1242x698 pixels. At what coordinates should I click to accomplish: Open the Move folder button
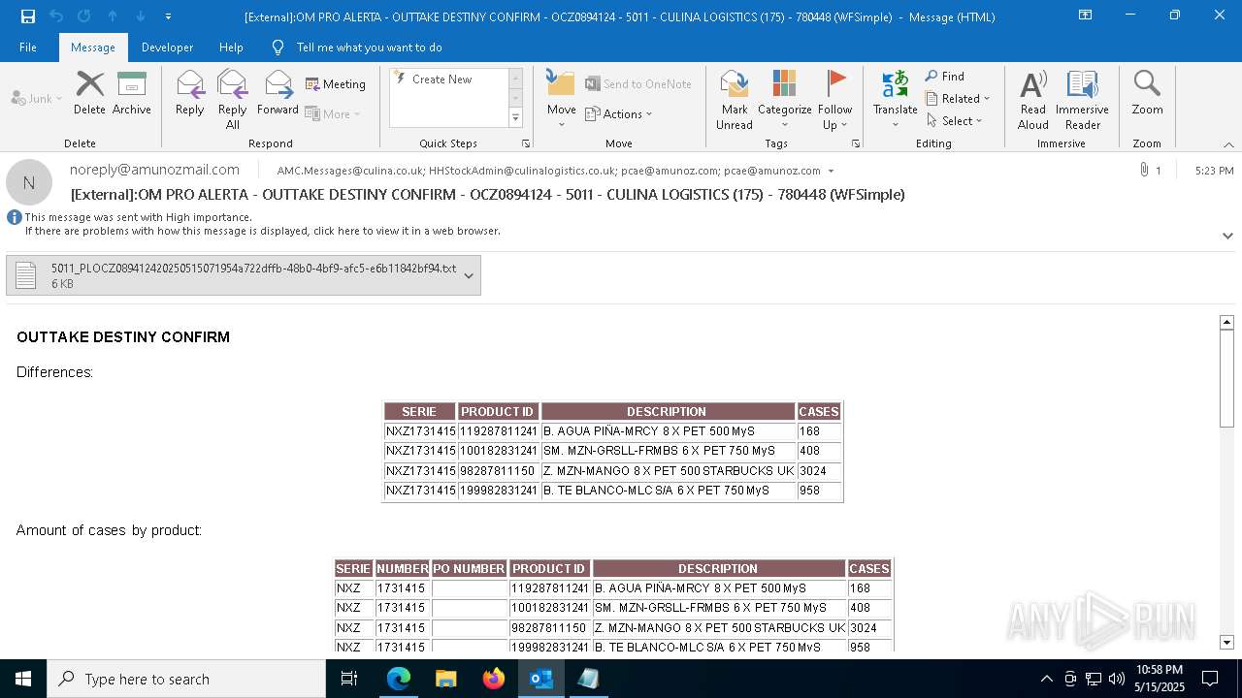click(562, 100)
